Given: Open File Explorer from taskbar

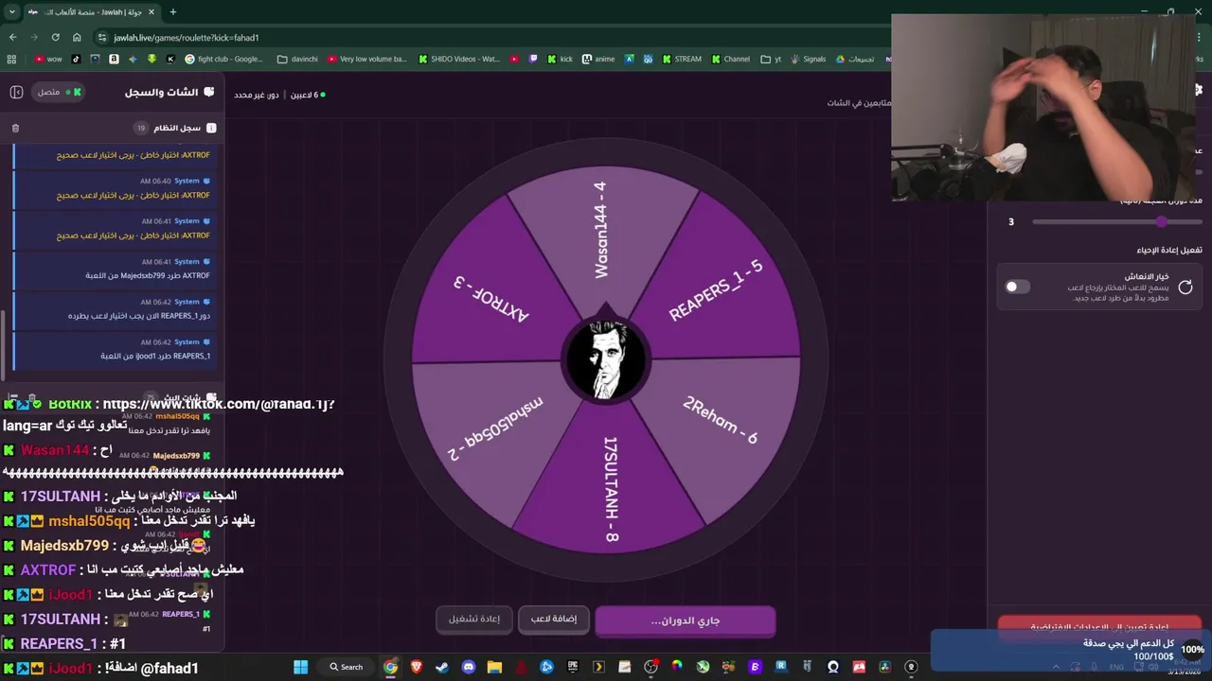Looking at the screenshot, I should (x=494, y=667).
